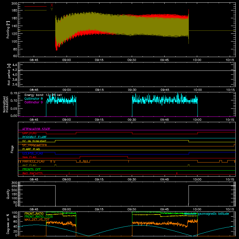Click the 09:30 time label under modulation plot

[132, 120]
